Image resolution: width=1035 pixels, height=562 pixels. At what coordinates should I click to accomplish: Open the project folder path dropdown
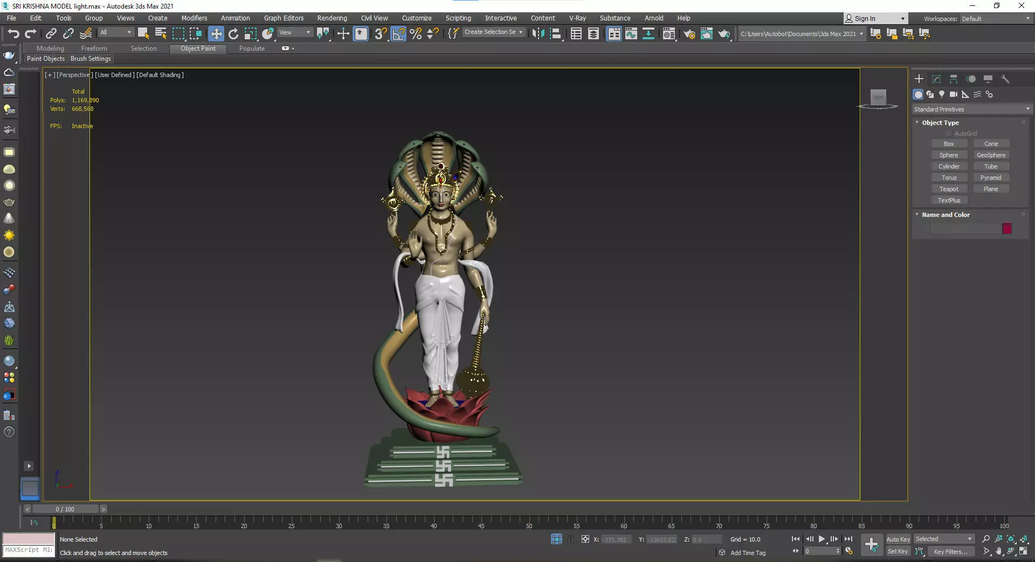(x=802, y=34)
